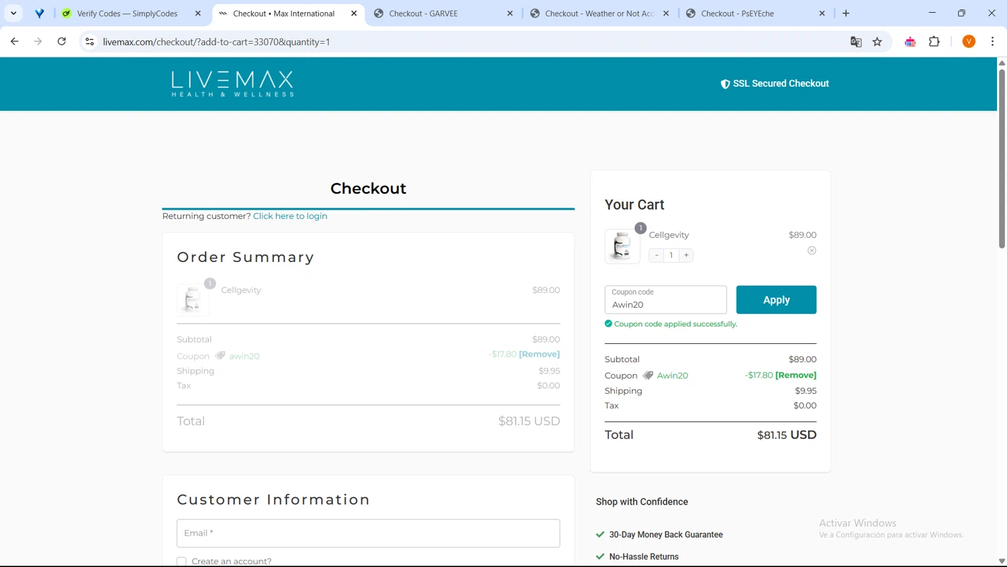Click the Apply coupon button

(x=776, y=300)
